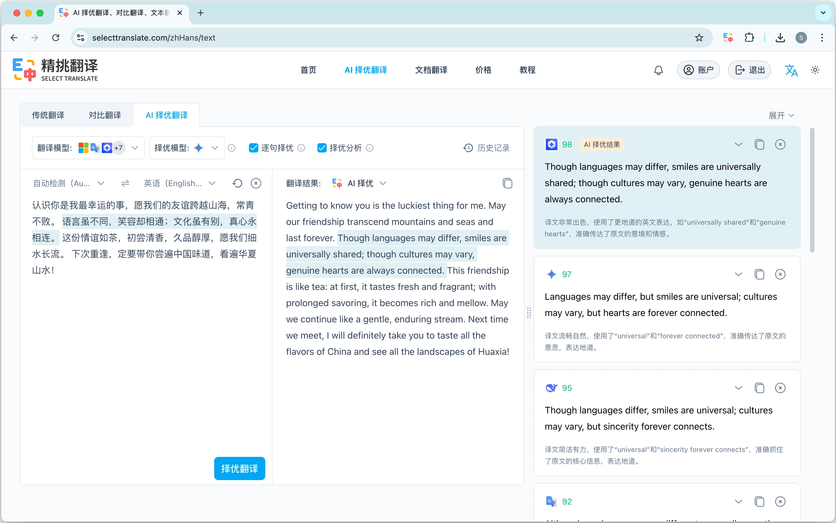Expand the score 95 card chevron
836x523 pixels.
click(739, 388)
